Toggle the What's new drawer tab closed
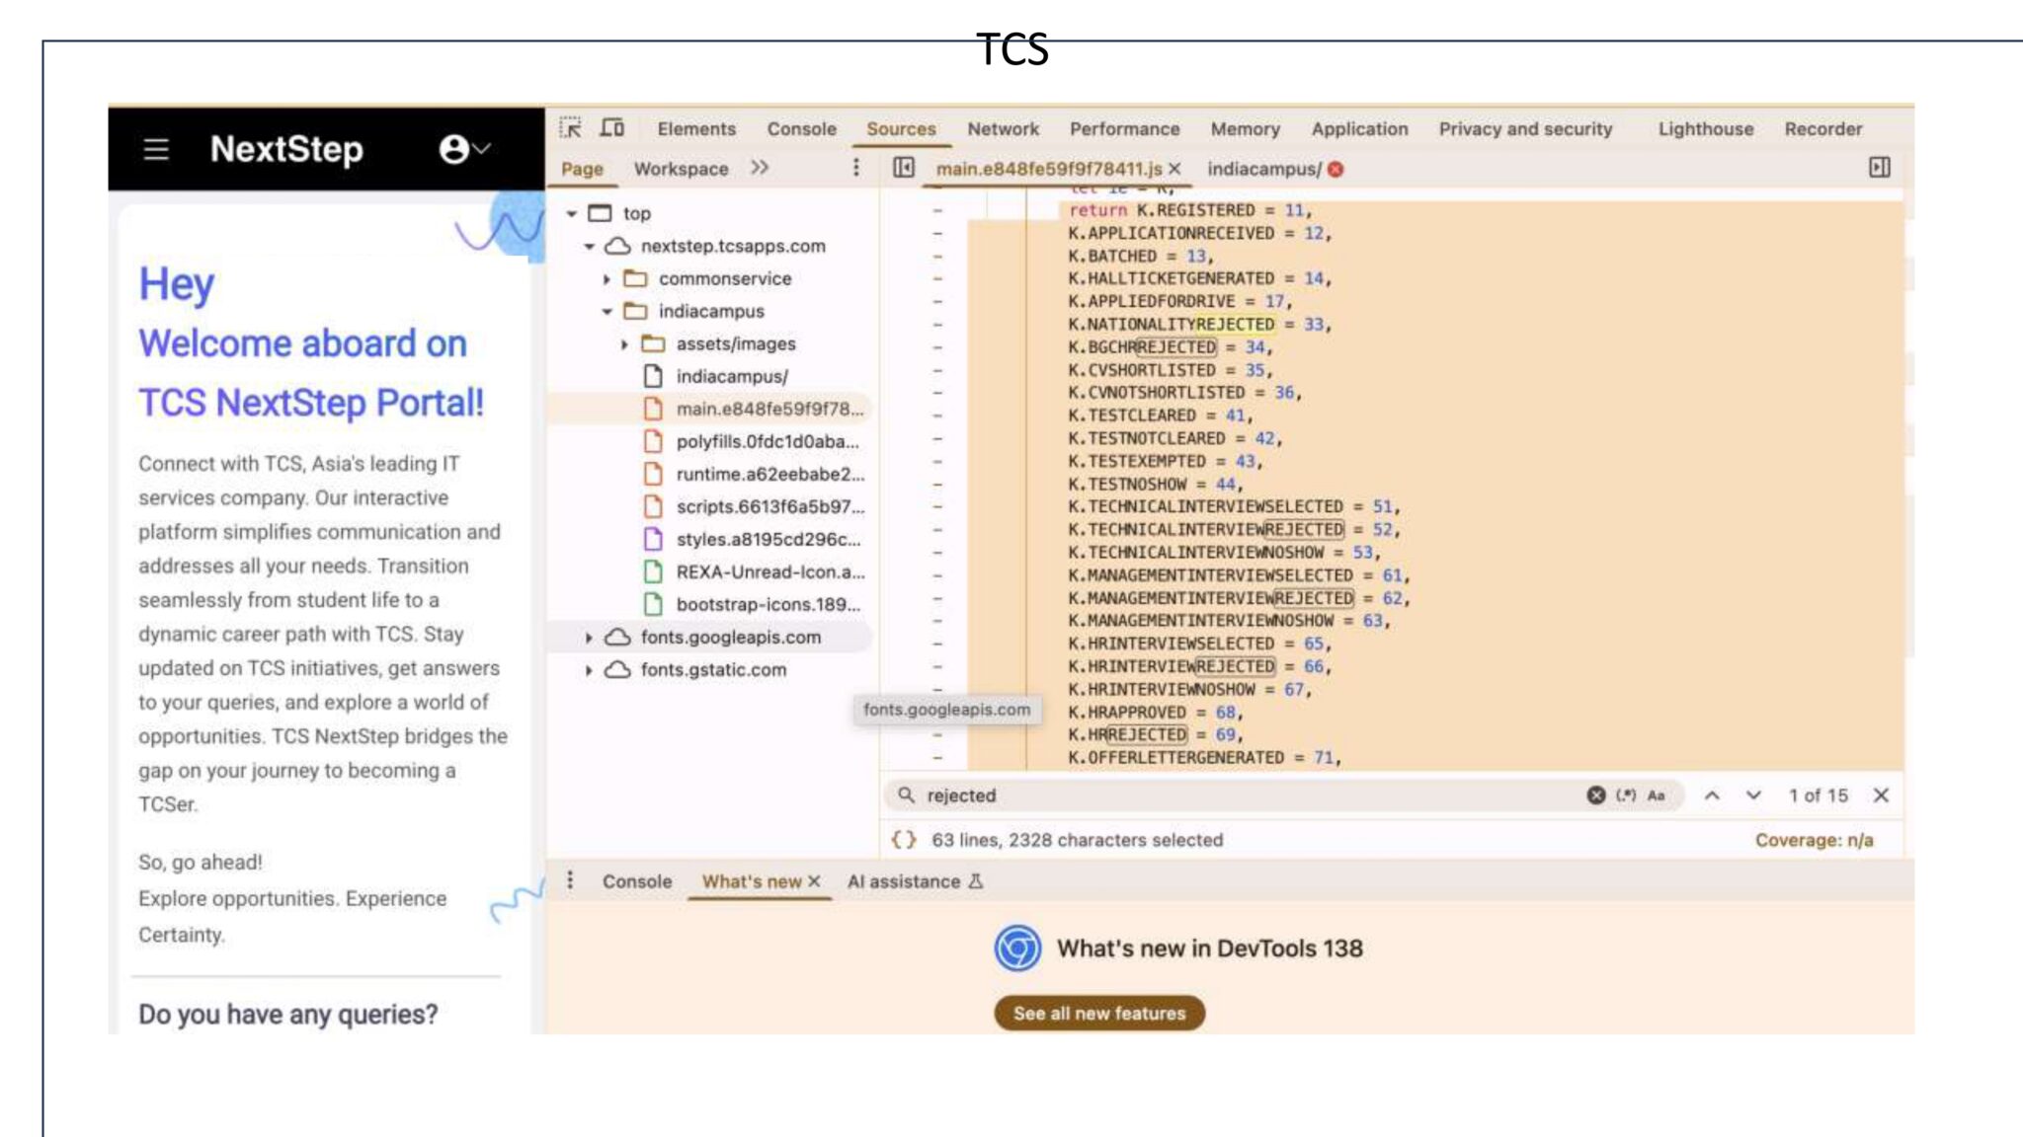 pyautogui.click(x=814, y=880)
